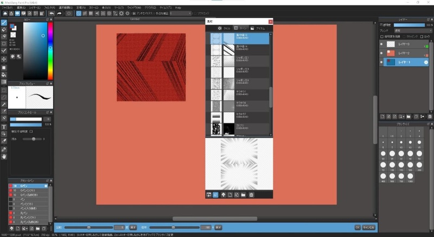Open the レイヤー menu
Image resolution: width=434 pixels, height=237 pixels.
point(34,8)
